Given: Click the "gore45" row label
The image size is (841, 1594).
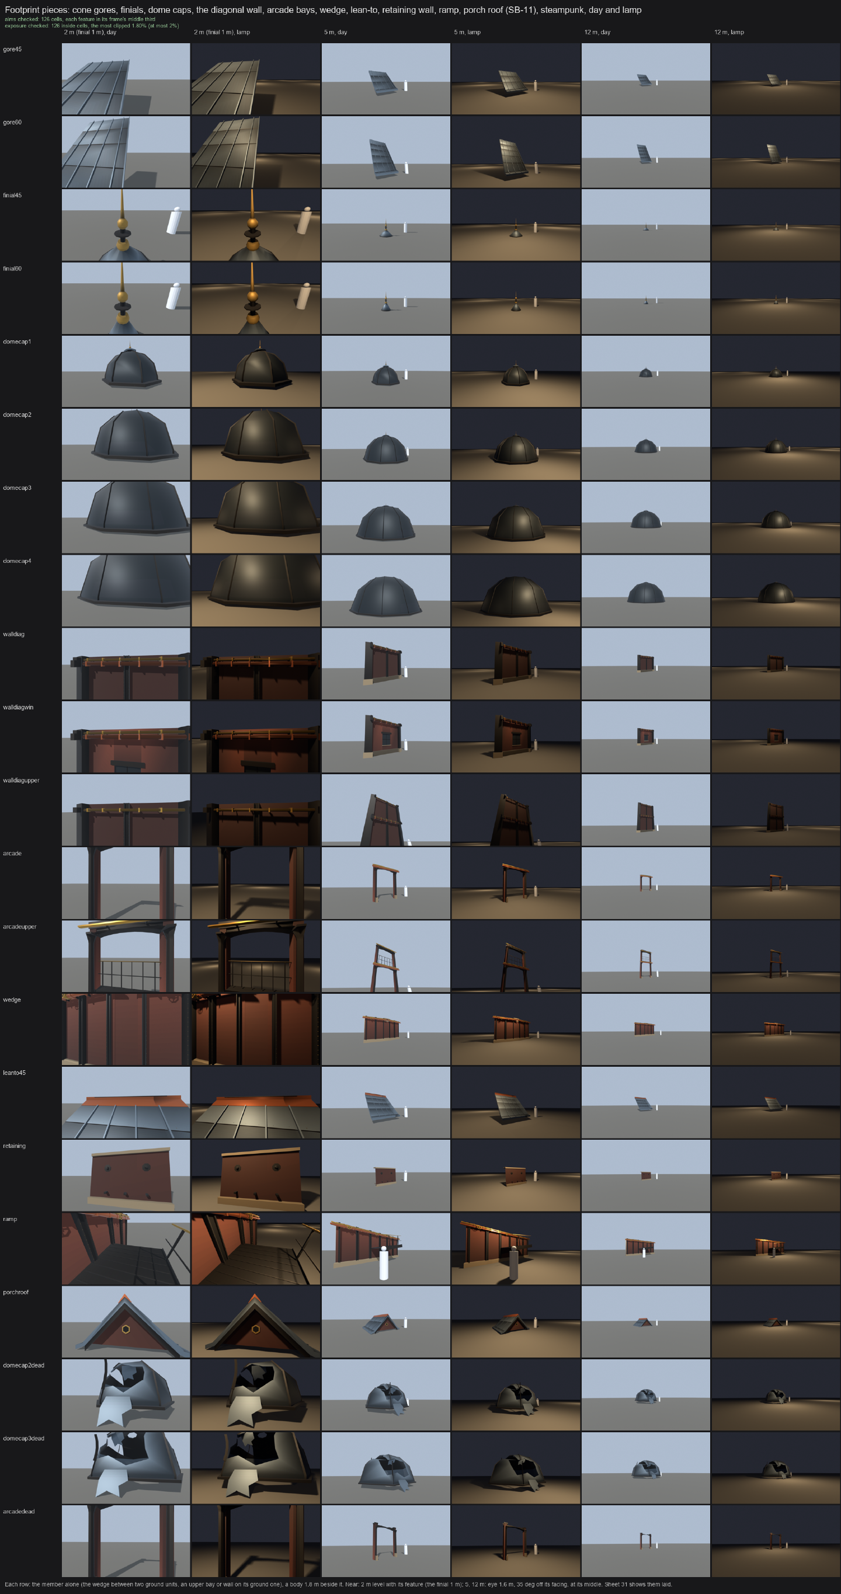Looking at the screenshot, I should (x=12, y=50).
